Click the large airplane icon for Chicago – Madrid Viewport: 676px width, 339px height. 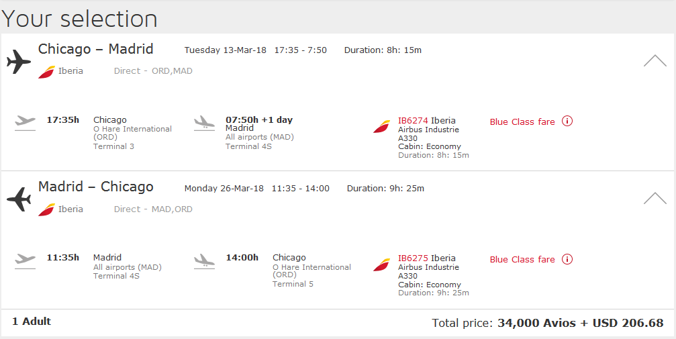(x=19, y=62)
